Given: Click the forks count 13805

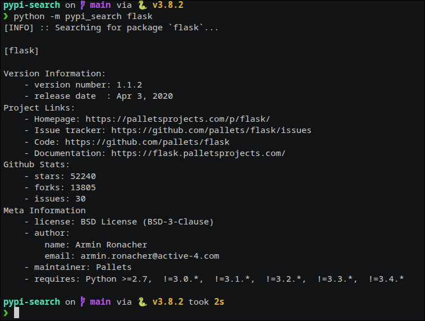Looking at the screenshot, I should click(83, 187).
